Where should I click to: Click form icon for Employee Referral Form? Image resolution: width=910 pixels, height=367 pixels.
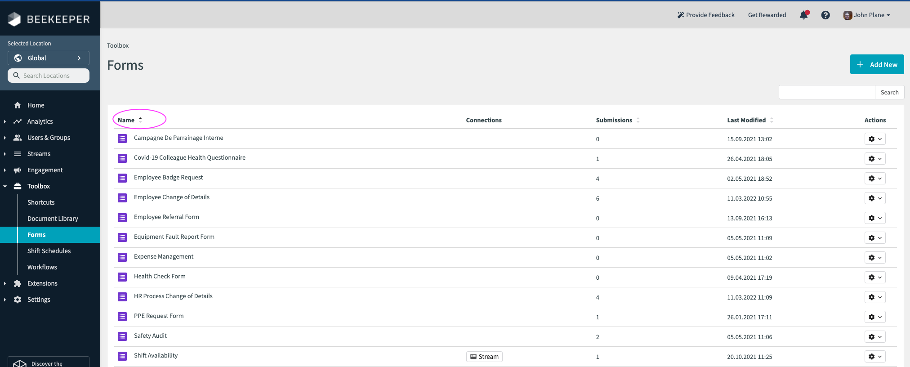pos(122,218)
